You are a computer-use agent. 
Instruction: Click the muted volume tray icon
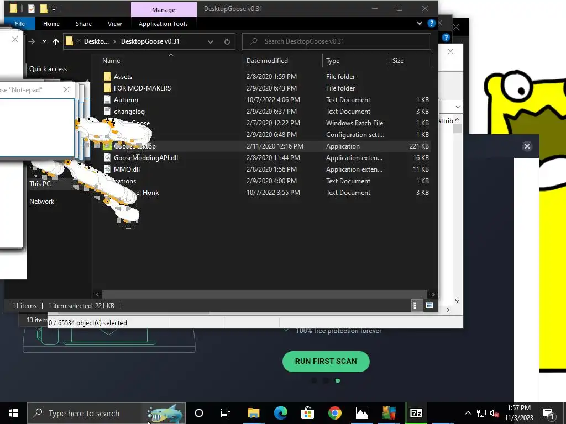495,413
